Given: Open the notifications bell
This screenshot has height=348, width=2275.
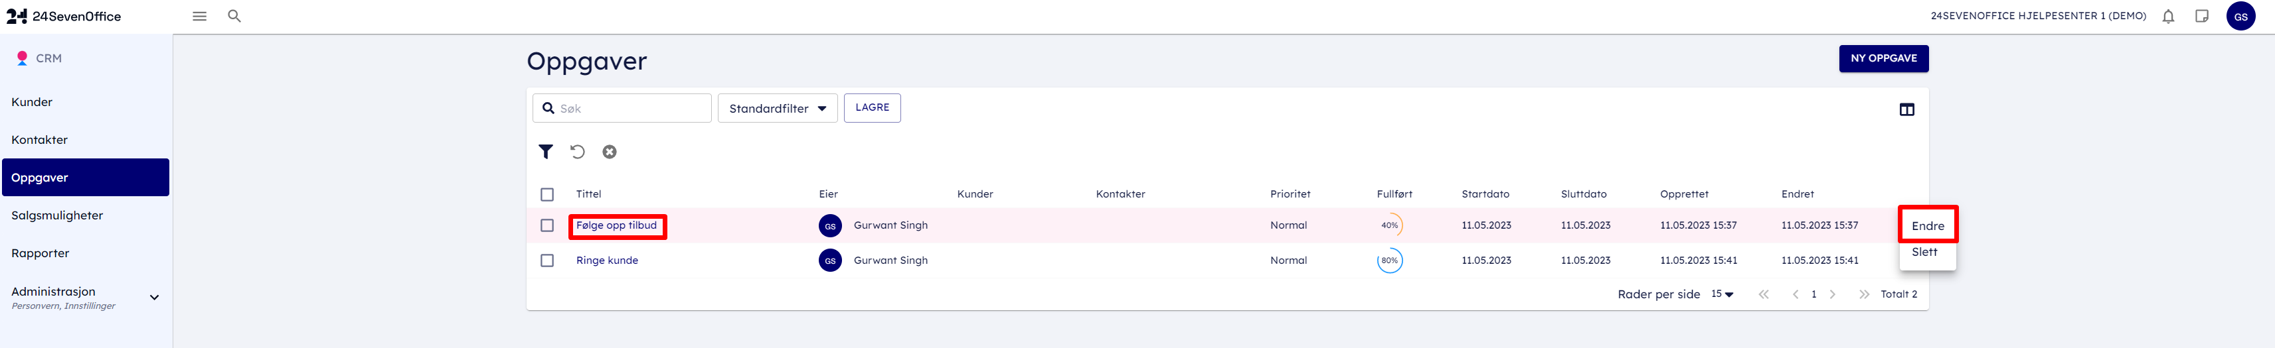Looking at the screenshot, I should (2168, 17).
